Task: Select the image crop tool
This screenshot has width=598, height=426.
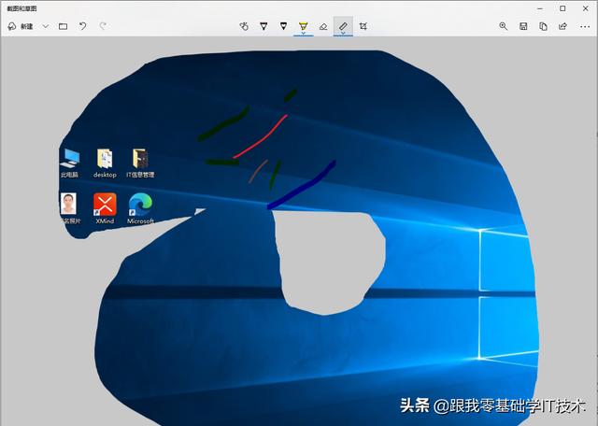Action: click(x=363, y=26)
